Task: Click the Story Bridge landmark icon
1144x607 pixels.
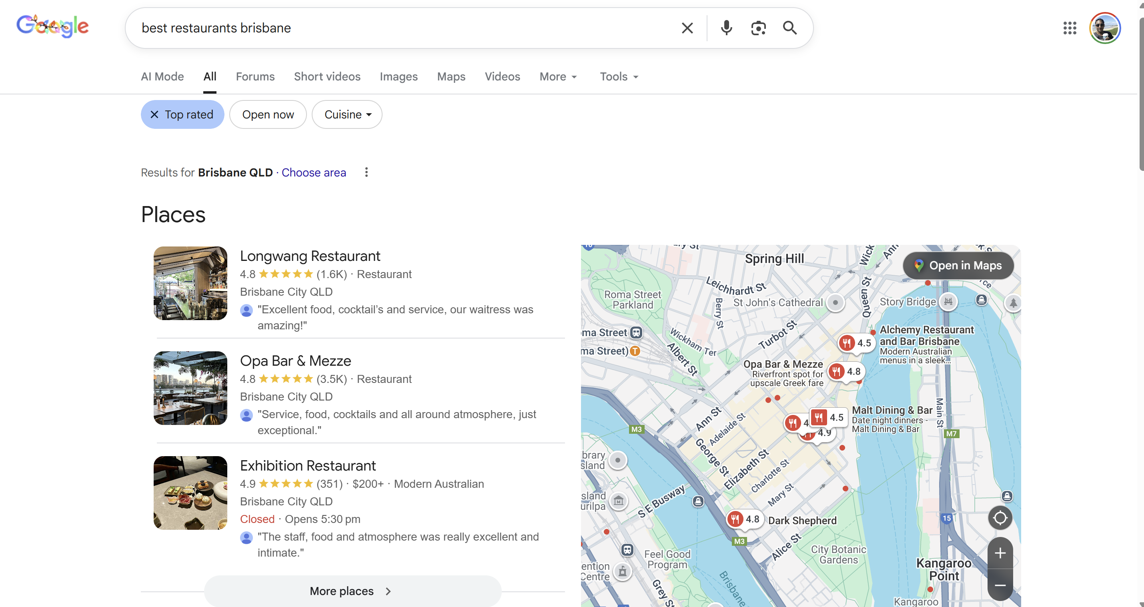Action: click(x=948, y=302)
